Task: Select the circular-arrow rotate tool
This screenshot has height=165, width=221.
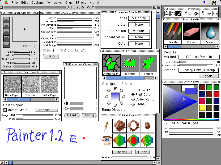Action: coord(215,13)
